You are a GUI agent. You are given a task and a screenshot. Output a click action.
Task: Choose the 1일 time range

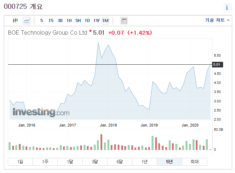coord(20,161)
